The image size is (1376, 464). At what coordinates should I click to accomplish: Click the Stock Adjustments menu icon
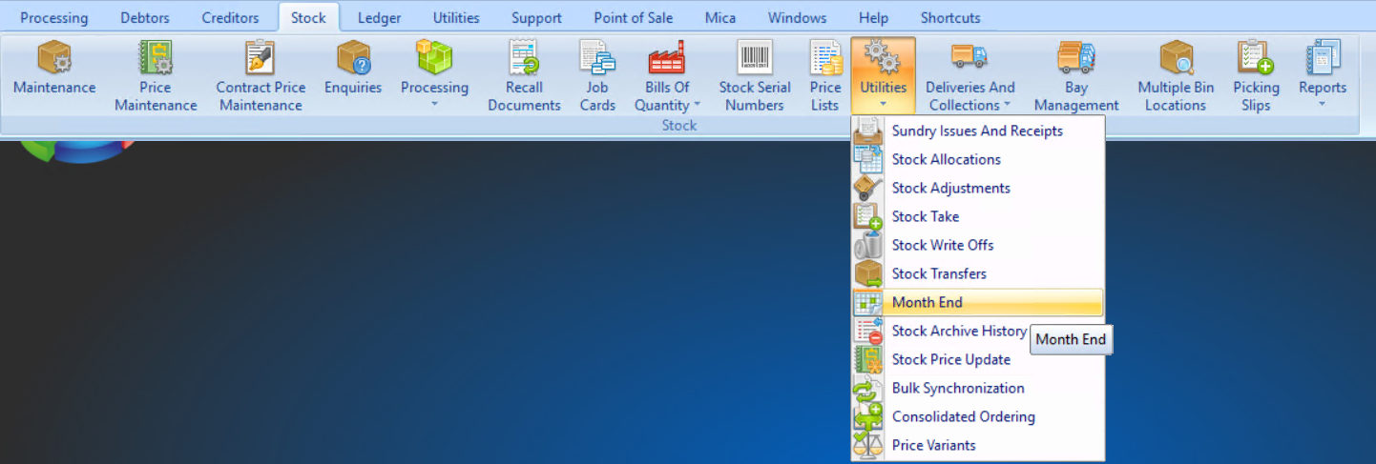coord(868,189)
